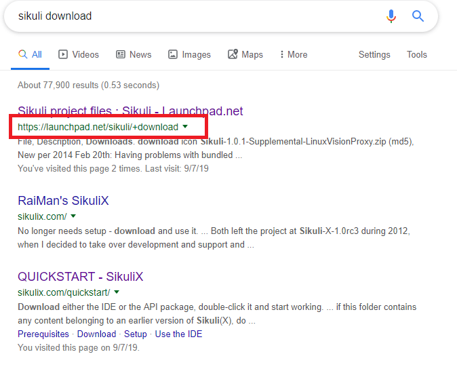
Task: Click the microphone voice search icon
Action: (391, 16)
